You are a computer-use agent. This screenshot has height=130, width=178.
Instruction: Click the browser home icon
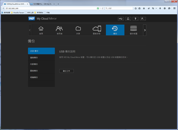point(144,8)
